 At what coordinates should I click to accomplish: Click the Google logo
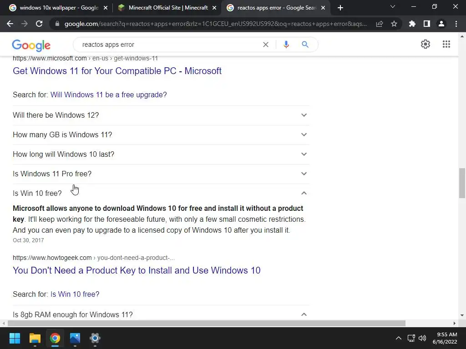tap(31, 45)
